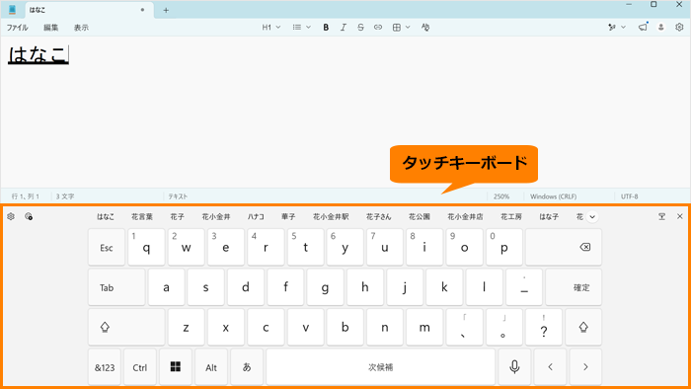Undock the touch keyboard

pos(662,216)
